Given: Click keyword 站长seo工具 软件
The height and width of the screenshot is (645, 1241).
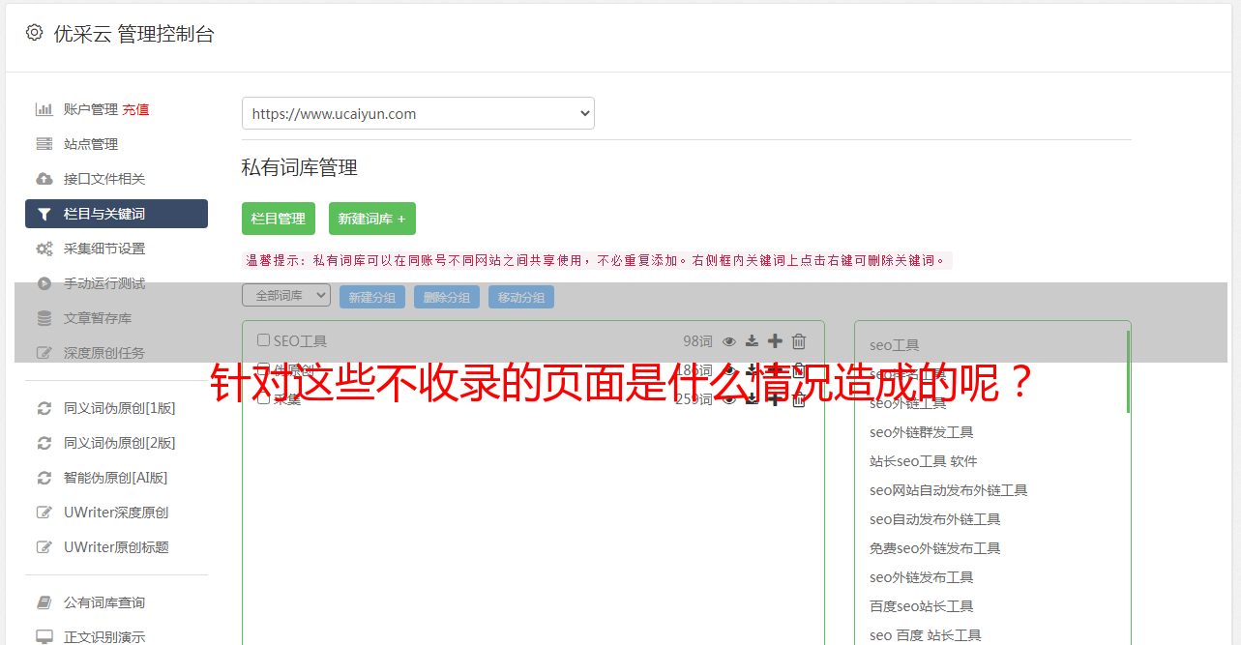Looking at the screenshot, I should point(924,461).
